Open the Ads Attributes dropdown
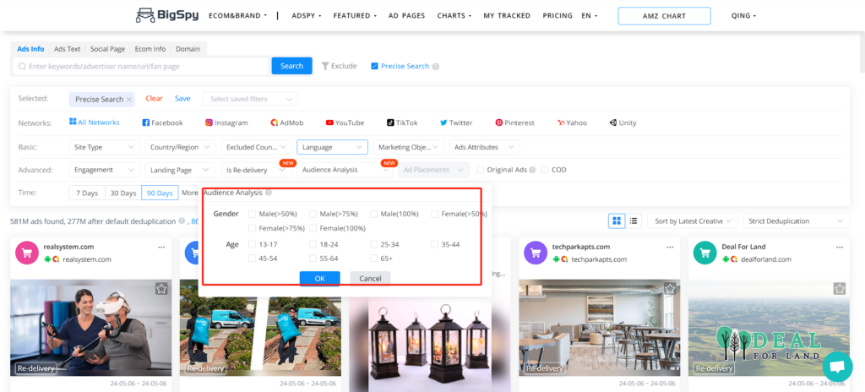Image resolution: width=865 pixels, height=392 pixels. pos(484,147)
